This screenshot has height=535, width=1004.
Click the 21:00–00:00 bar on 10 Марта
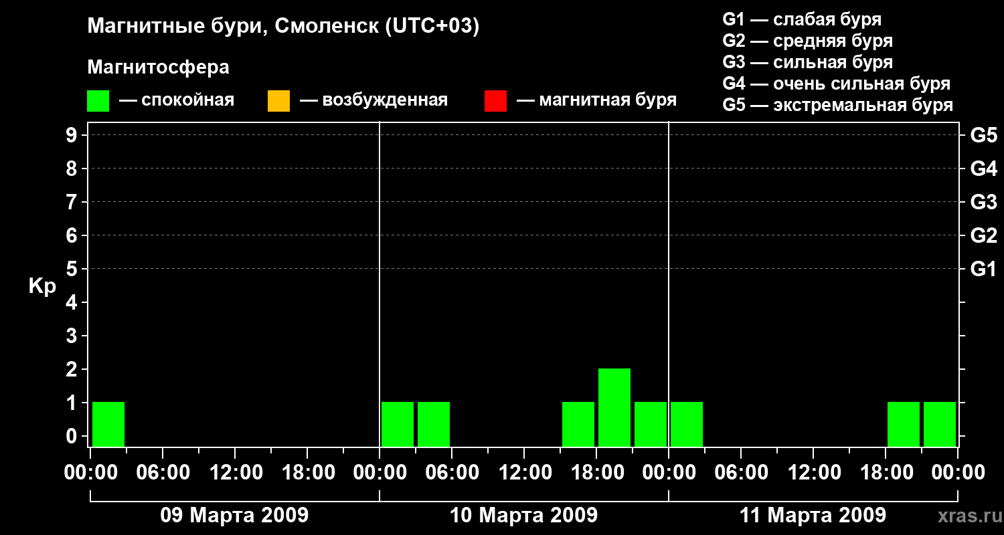651,424
